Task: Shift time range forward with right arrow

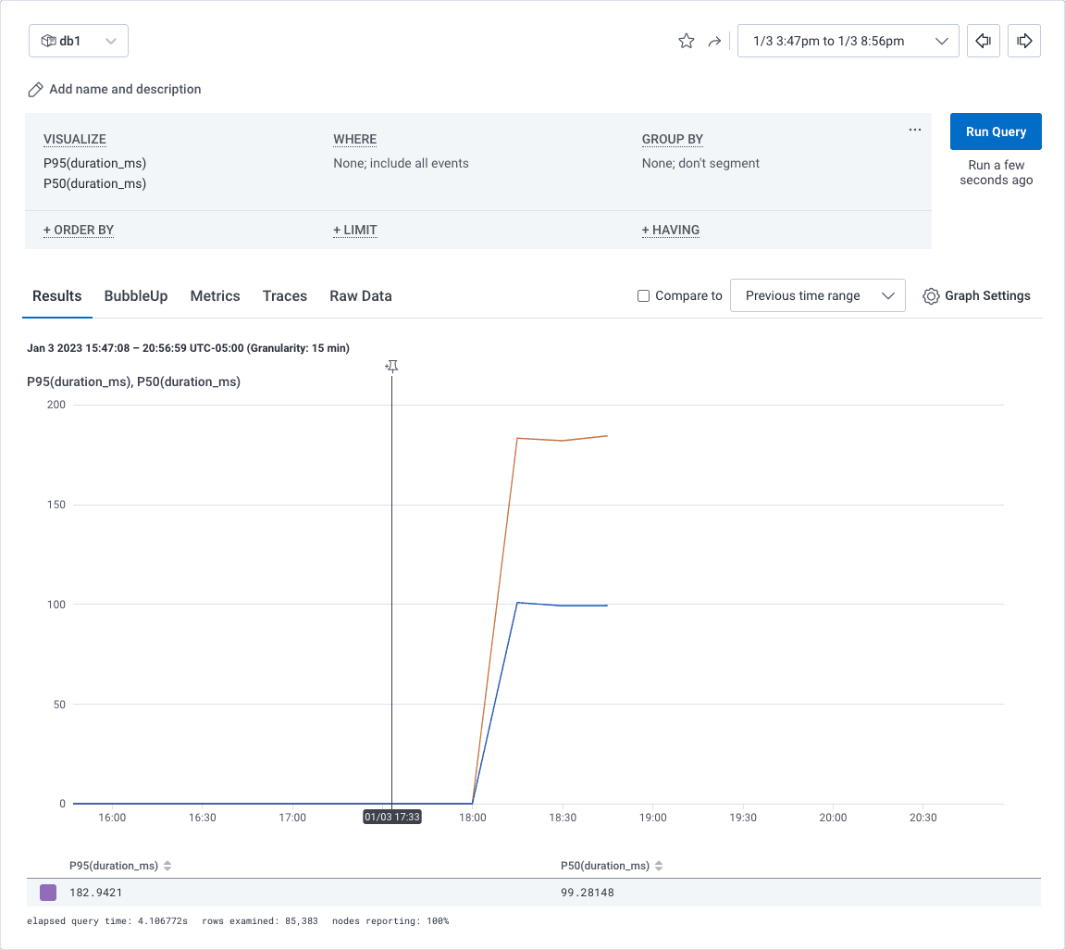Action: [x=1024, y=41]
